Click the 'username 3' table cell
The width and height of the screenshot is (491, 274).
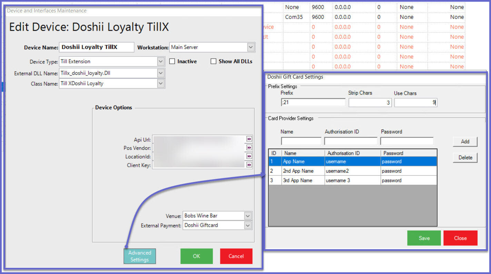(x=352, y=180)
